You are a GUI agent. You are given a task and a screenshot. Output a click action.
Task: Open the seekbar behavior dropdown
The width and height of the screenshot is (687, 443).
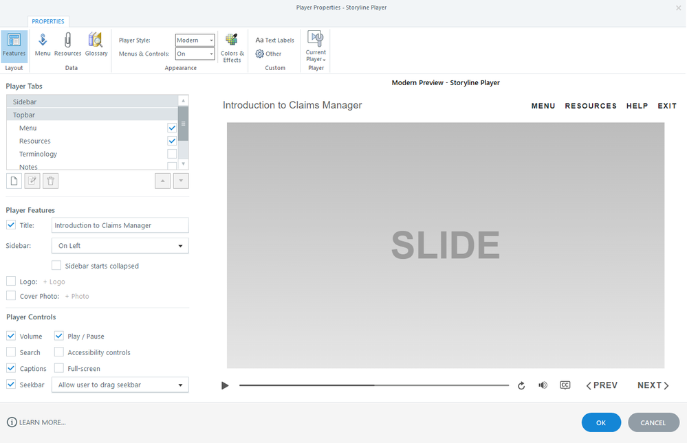(x=120, y=385)
